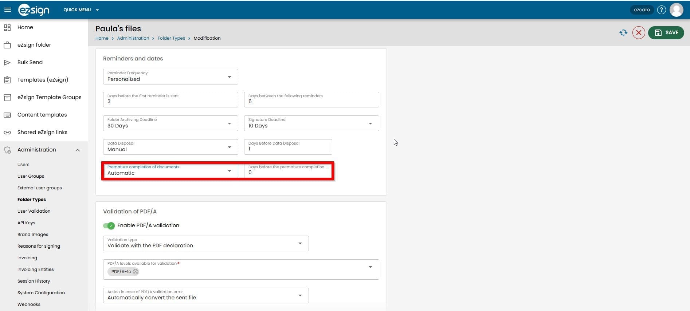Click the Days Before Data Disposal field
Screen dimensions: 690x311
pyautogui.click(x=288, y=147)
